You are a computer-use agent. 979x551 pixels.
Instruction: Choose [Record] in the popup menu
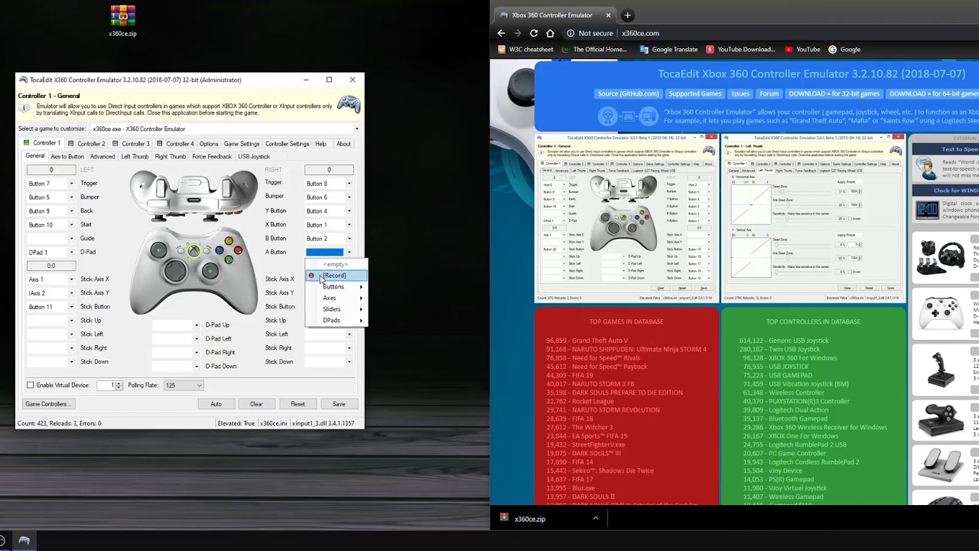click(x=336, y=275)
